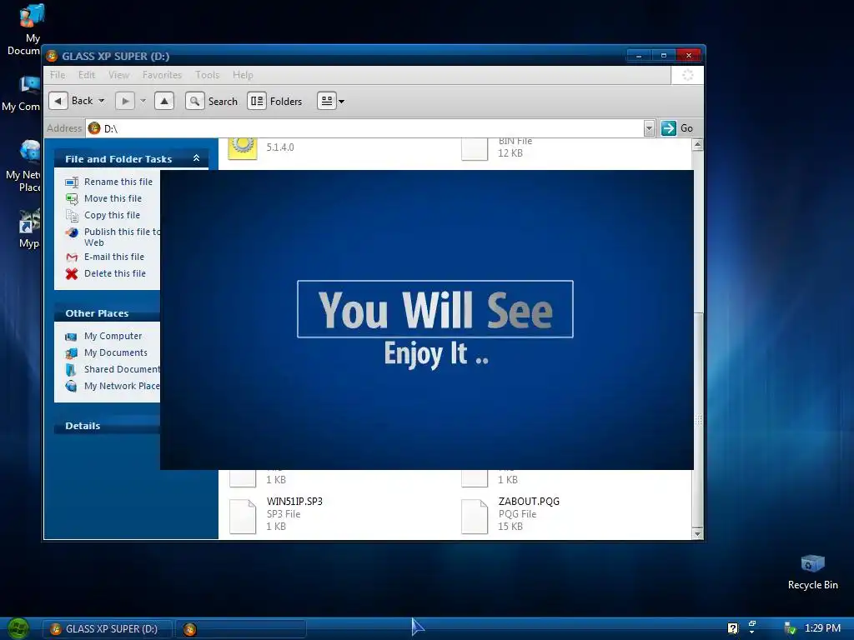This screenshot has height=640, width=854.
Task: Click the Explorer window title bar icon
Action: [x=53, y=56]
